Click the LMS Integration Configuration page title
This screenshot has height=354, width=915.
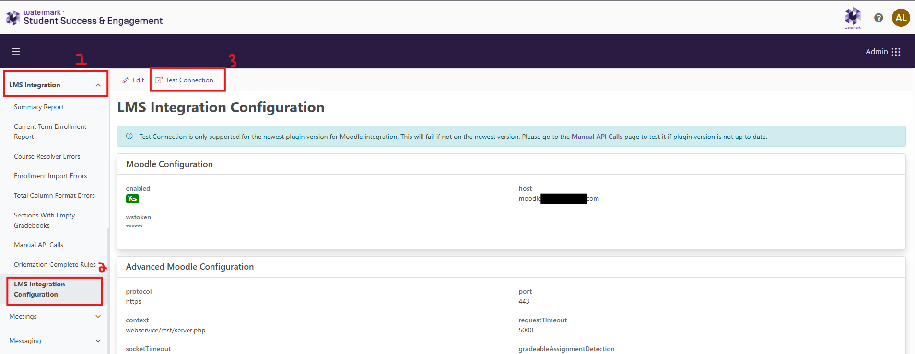221,107
